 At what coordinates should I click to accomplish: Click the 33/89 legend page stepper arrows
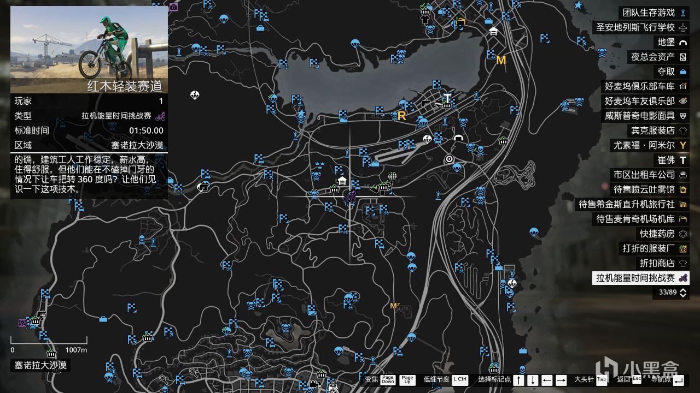pos(683,293)
